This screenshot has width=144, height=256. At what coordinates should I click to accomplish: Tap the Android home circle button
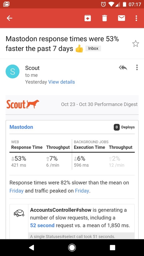click(72, 248)
